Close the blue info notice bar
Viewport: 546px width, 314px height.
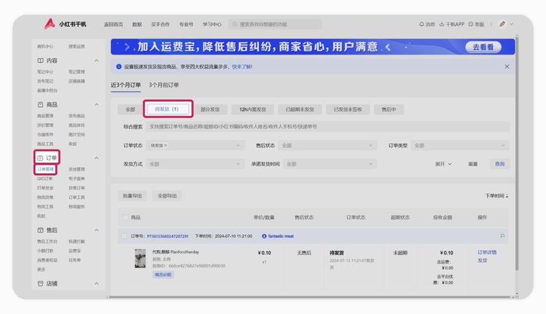click(507, 67)
